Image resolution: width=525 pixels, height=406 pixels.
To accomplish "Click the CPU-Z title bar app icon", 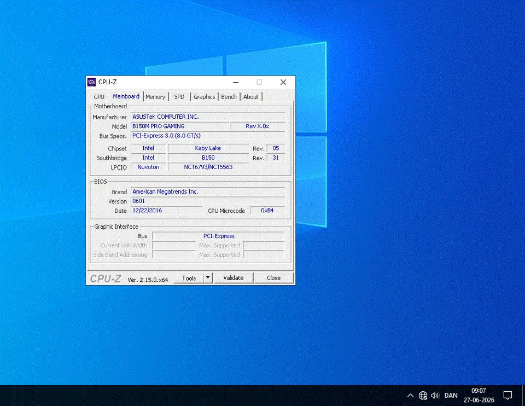I will tap(91, 82).
